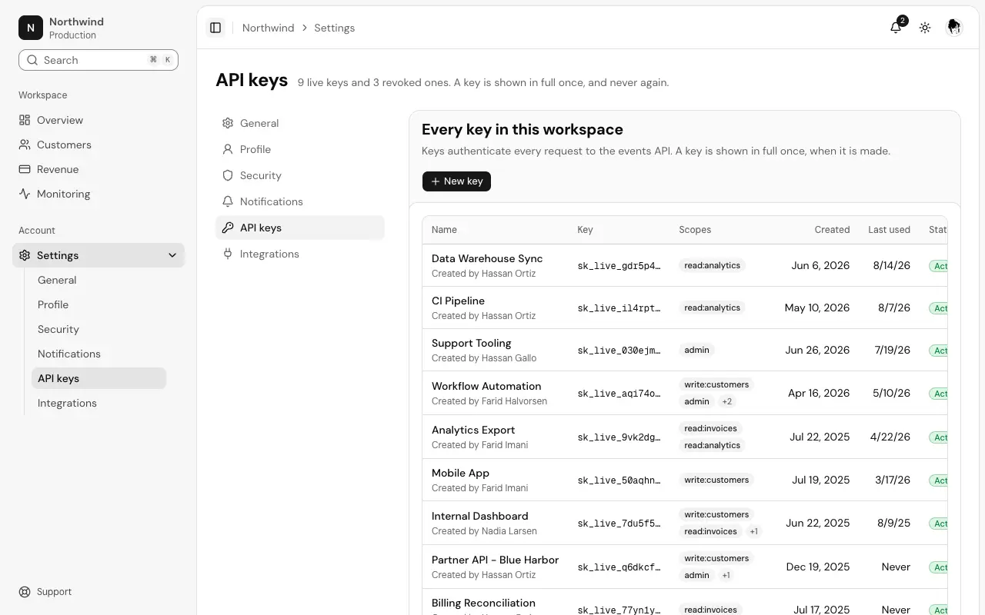Open the notifications bell
985x615 pixels.
[896, 28]
